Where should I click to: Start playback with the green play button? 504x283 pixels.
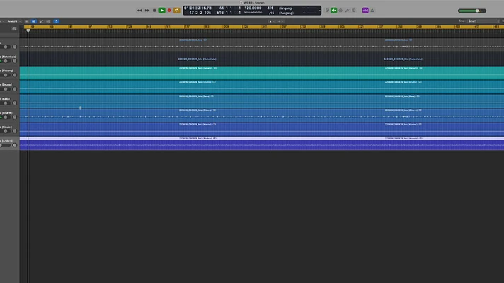pyautogui.click(x=161, y=11)
